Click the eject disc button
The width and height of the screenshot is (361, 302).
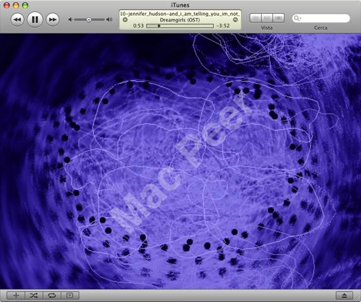(x=345, y=295)
